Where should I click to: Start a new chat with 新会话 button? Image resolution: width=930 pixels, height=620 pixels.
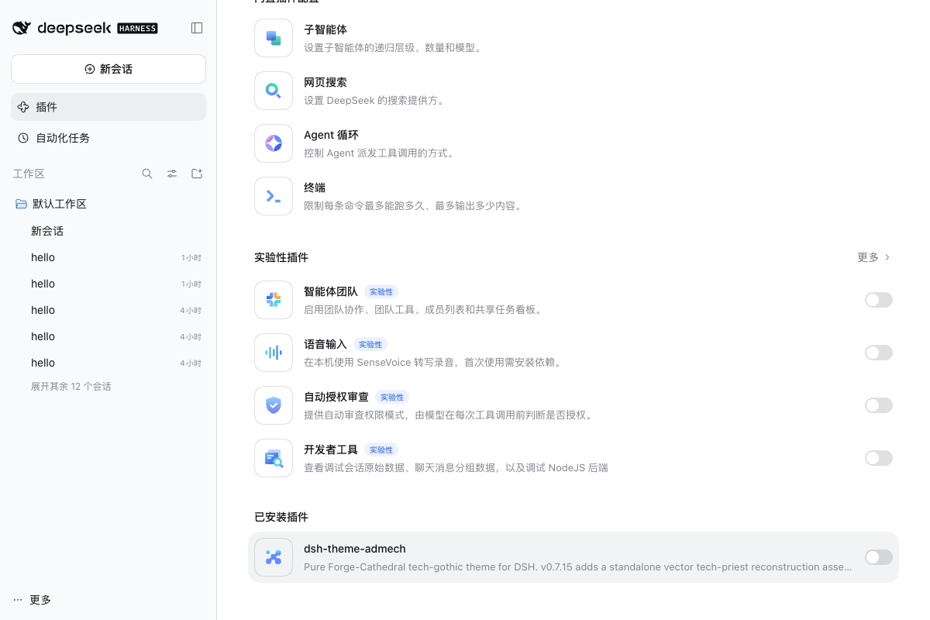pyautogui.click(x=108, y=69)
